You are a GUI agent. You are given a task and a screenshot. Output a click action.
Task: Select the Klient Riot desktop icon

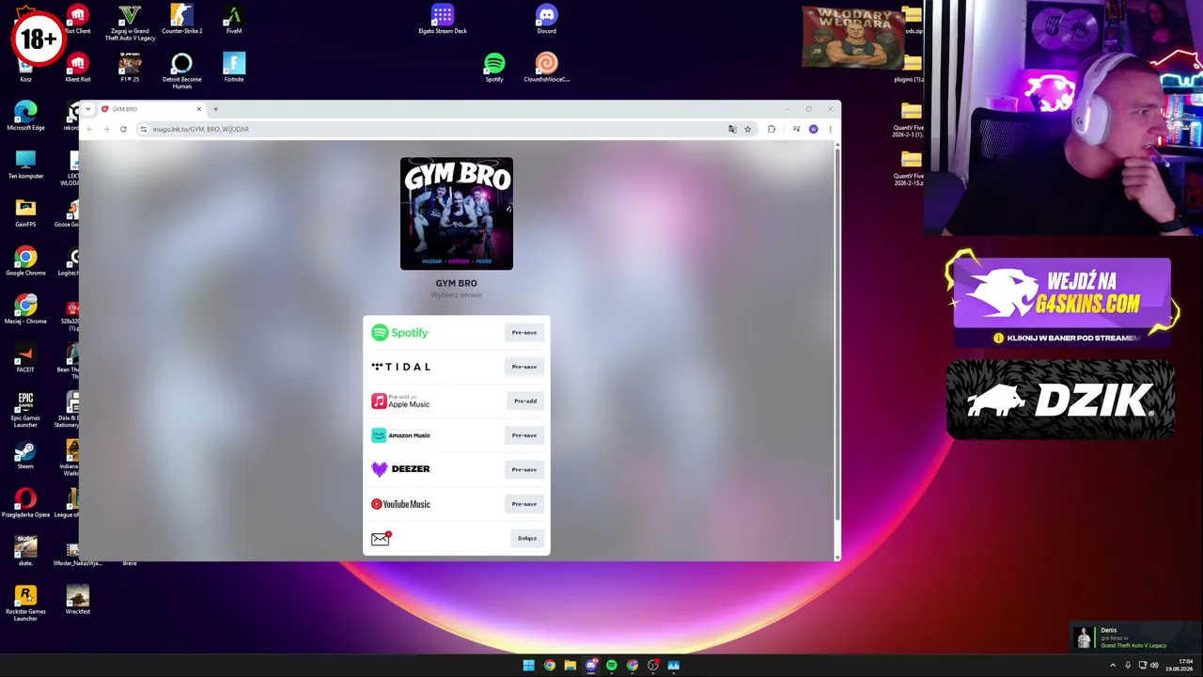coord(77,68)
